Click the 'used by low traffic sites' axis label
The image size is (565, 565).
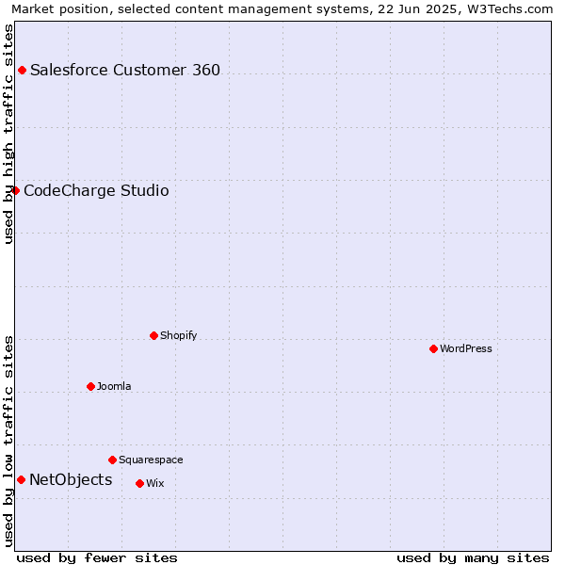(x=8, y=443)
